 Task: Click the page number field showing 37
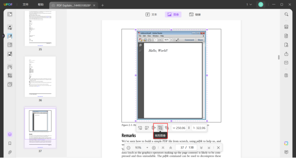(x=182, y=148)
